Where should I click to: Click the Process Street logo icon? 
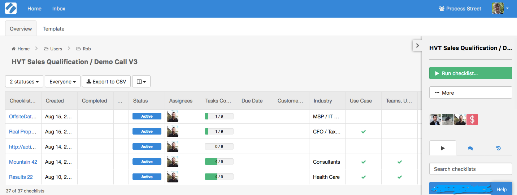click(11, 8)
